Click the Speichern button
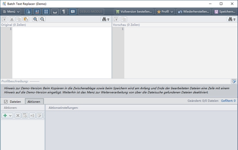Screen dimensions: 238x150 225,11
